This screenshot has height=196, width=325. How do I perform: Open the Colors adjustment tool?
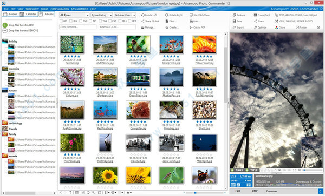[280, 28]
